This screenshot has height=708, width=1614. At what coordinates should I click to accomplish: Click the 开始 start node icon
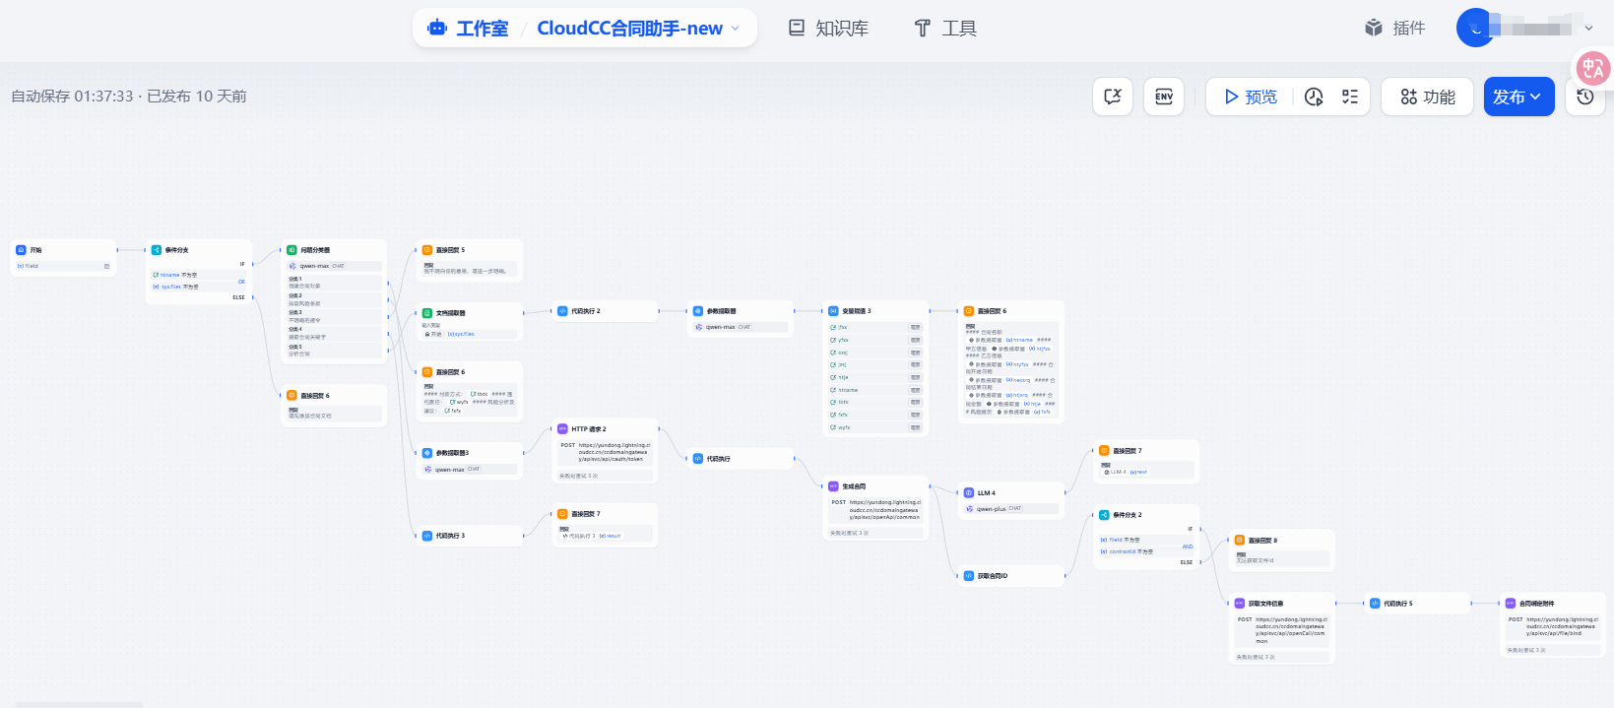pos(22,250)
